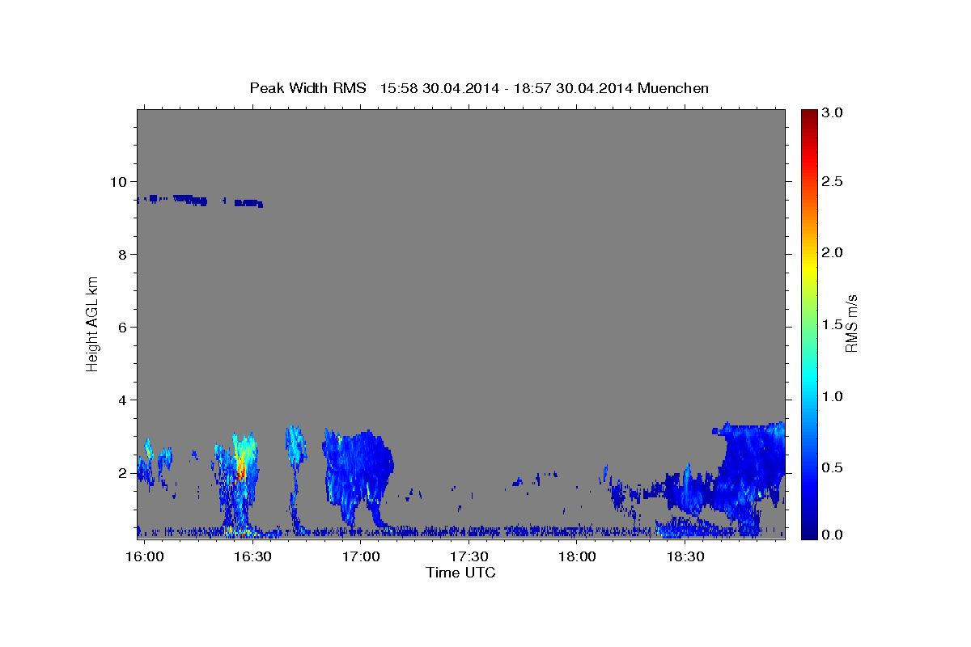This screenshot has height=647, width=971.
Task: Click the red high-RMS core near 16:27
Action: click(240, 469)
